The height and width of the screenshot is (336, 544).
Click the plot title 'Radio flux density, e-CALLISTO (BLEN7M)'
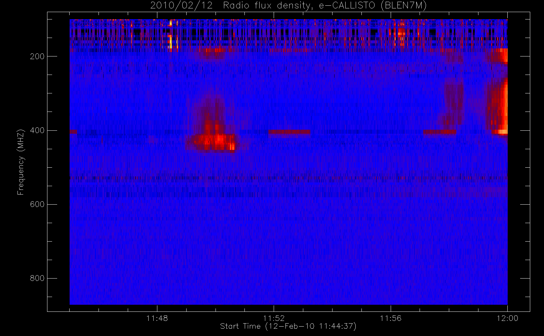[x=325, y=6]
